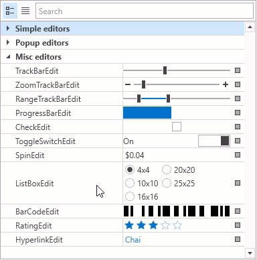
Task: Open ToggleSwitchEdit property marker menu
Action: pyautogui.click(x=238, y=141)
